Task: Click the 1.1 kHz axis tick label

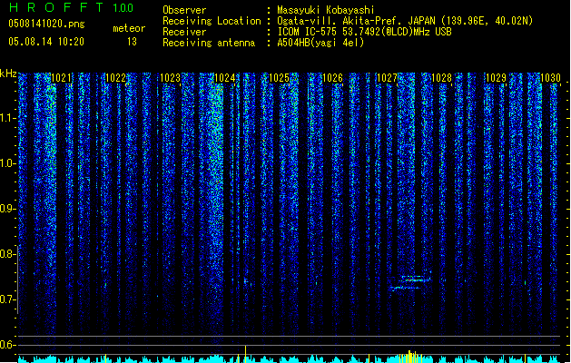Action: pos(7,118)
